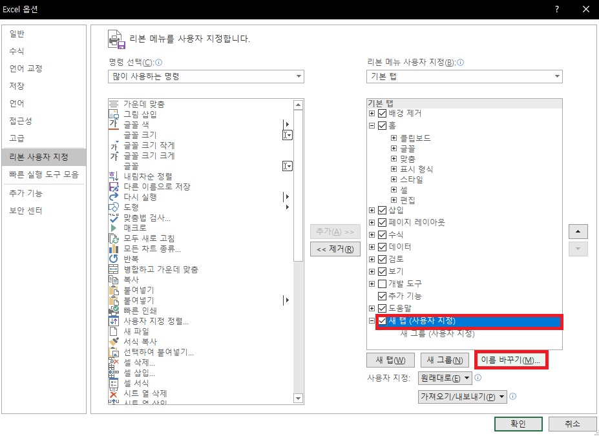Open the 일반 options category
The height and width of the screenshot is (436, 599).
coord(44,34)
